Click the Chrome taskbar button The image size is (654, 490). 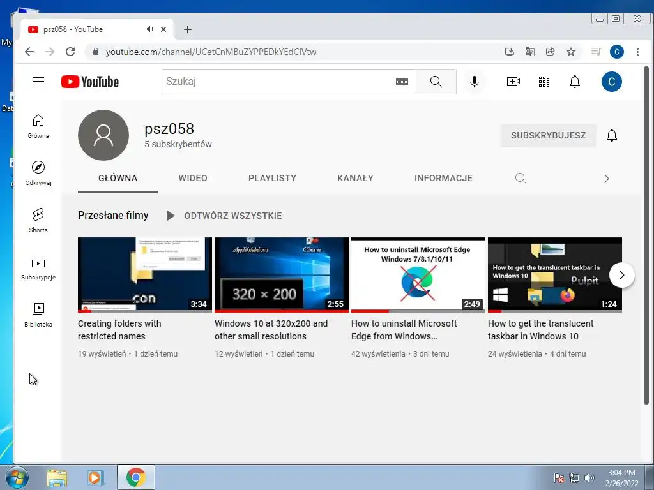tap(135, 477)
